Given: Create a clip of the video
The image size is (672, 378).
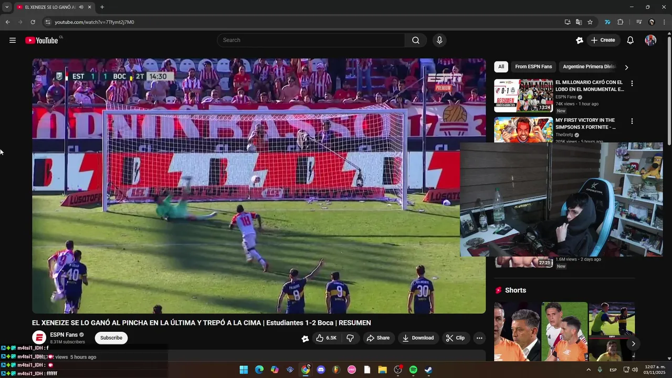Looking at the screenshot, I should tap(455, 338).
